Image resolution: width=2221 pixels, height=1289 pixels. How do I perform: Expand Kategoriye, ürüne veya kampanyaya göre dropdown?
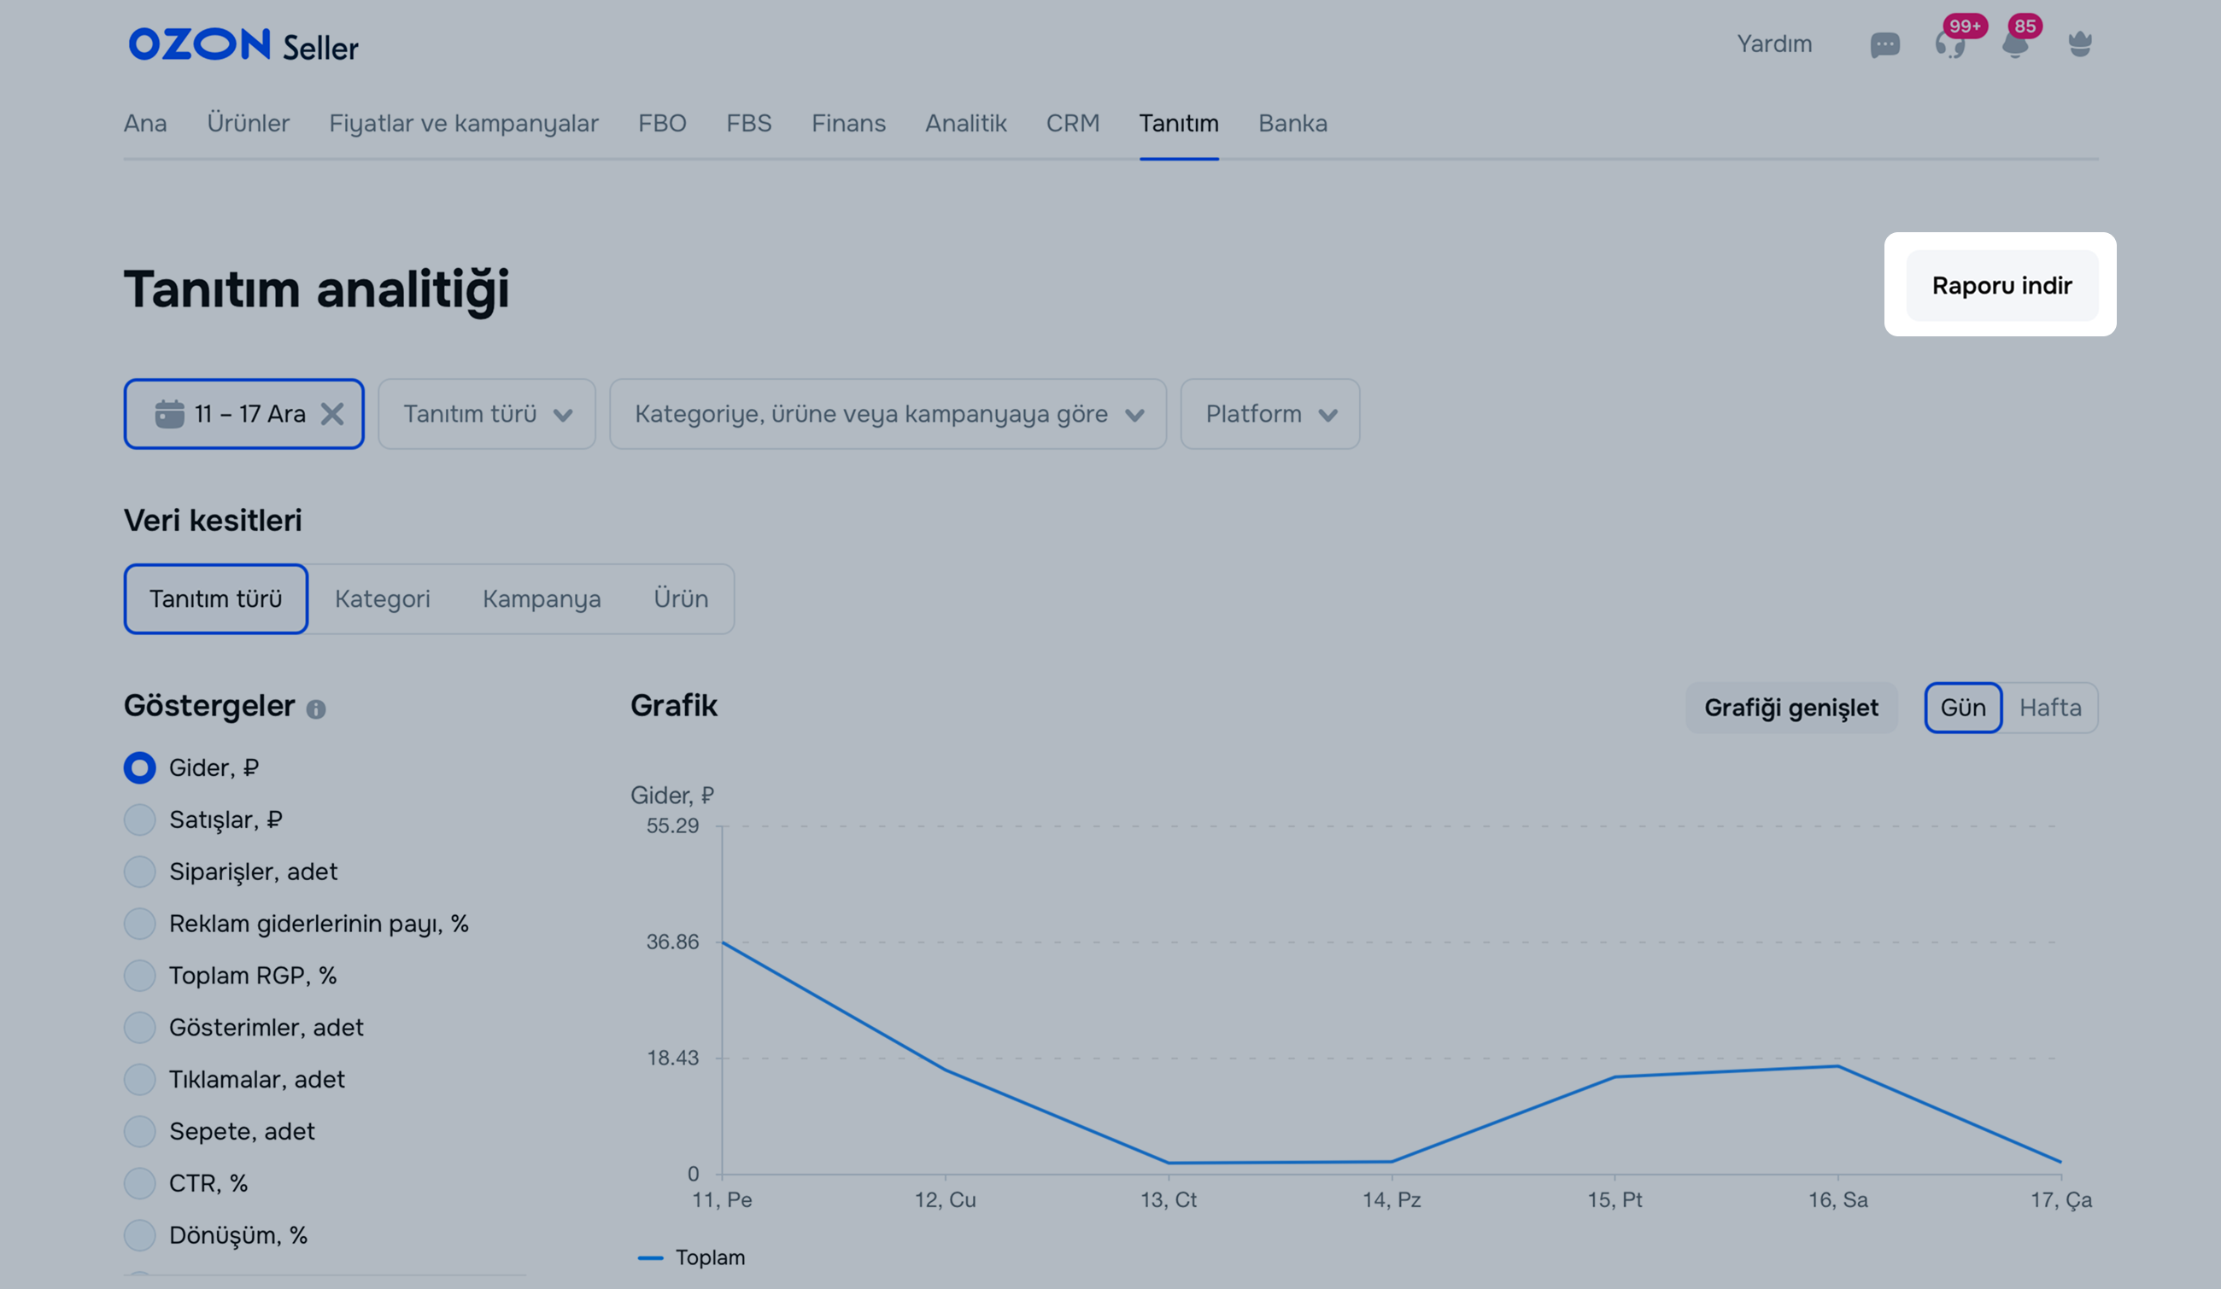pos(888,414)
